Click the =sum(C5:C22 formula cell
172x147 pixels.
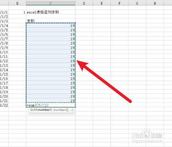[x=51, y=105]
